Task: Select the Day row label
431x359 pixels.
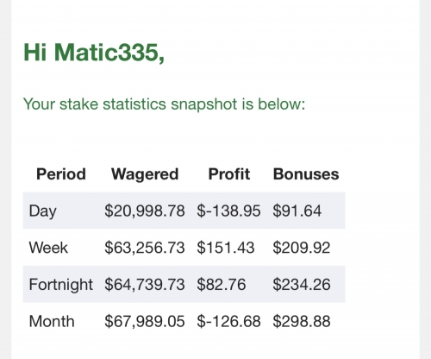Action: (42, 211)
